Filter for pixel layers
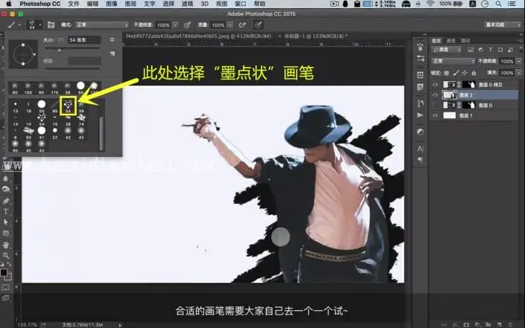Viewport: 525px width, 328px height. click(471, 50)
